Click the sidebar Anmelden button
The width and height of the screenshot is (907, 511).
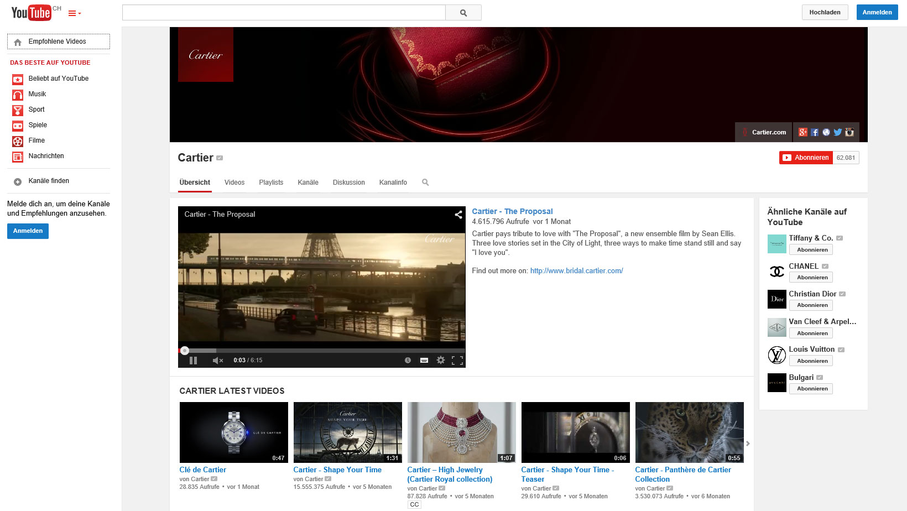coord(28,231)
